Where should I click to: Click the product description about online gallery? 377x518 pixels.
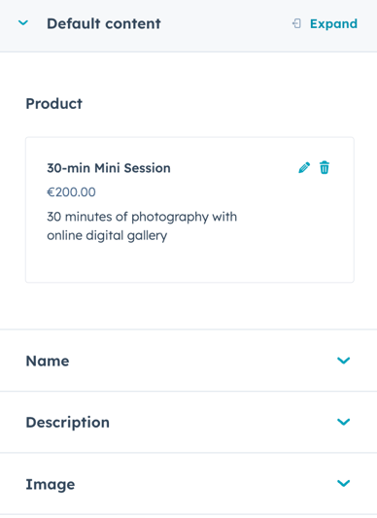tap(142, 226)
